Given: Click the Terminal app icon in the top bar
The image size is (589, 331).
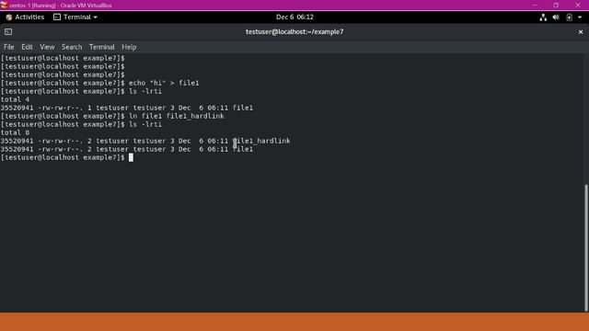Looking at the screenshot, I should 57,17.
